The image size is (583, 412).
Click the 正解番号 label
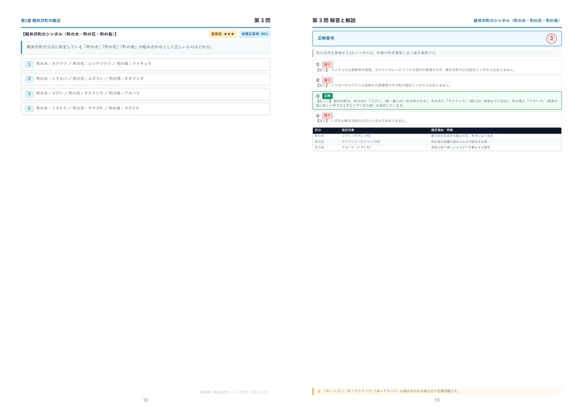[326, 38]
